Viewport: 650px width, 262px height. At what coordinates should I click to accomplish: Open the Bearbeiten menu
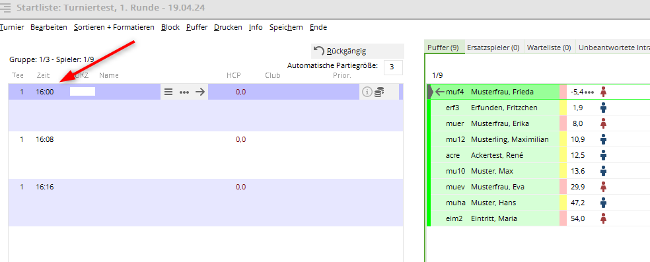tap(49, 27)
